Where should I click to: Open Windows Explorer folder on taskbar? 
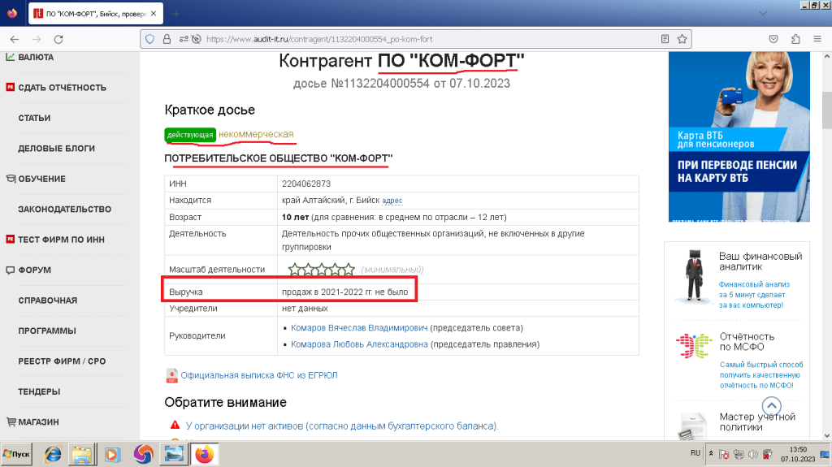pyautogui.click(x=82, y=454)
